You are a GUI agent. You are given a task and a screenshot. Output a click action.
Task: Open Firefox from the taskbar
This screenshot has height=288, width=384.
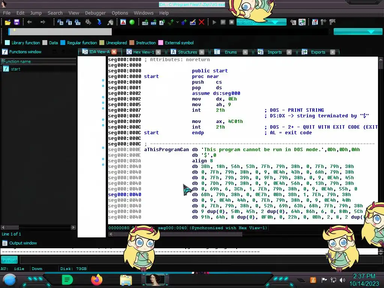[96, 280]
